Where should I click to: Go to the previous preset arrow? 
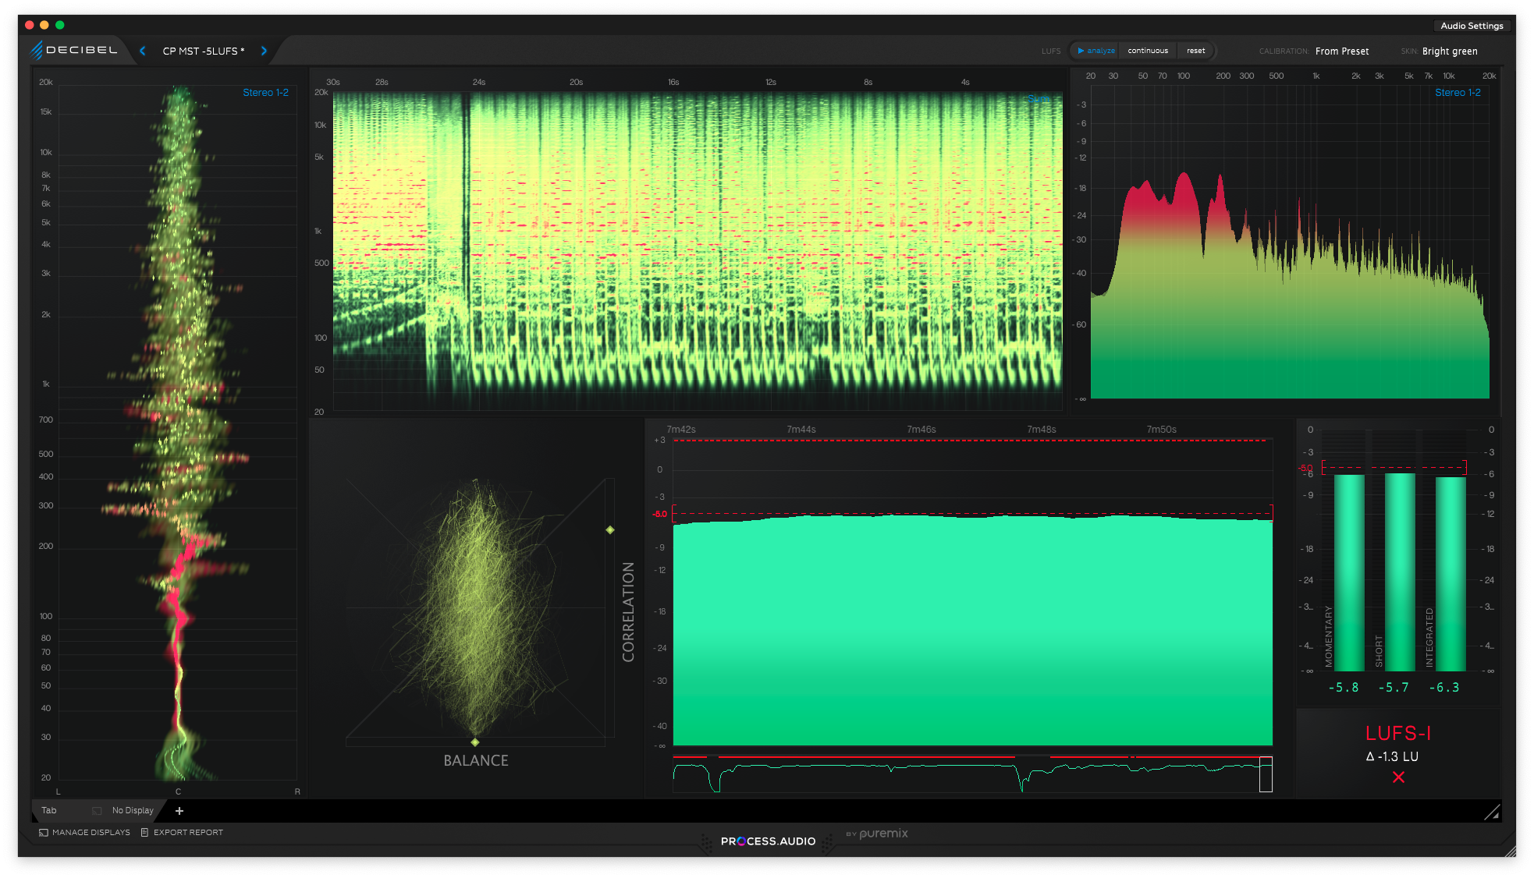143,51
